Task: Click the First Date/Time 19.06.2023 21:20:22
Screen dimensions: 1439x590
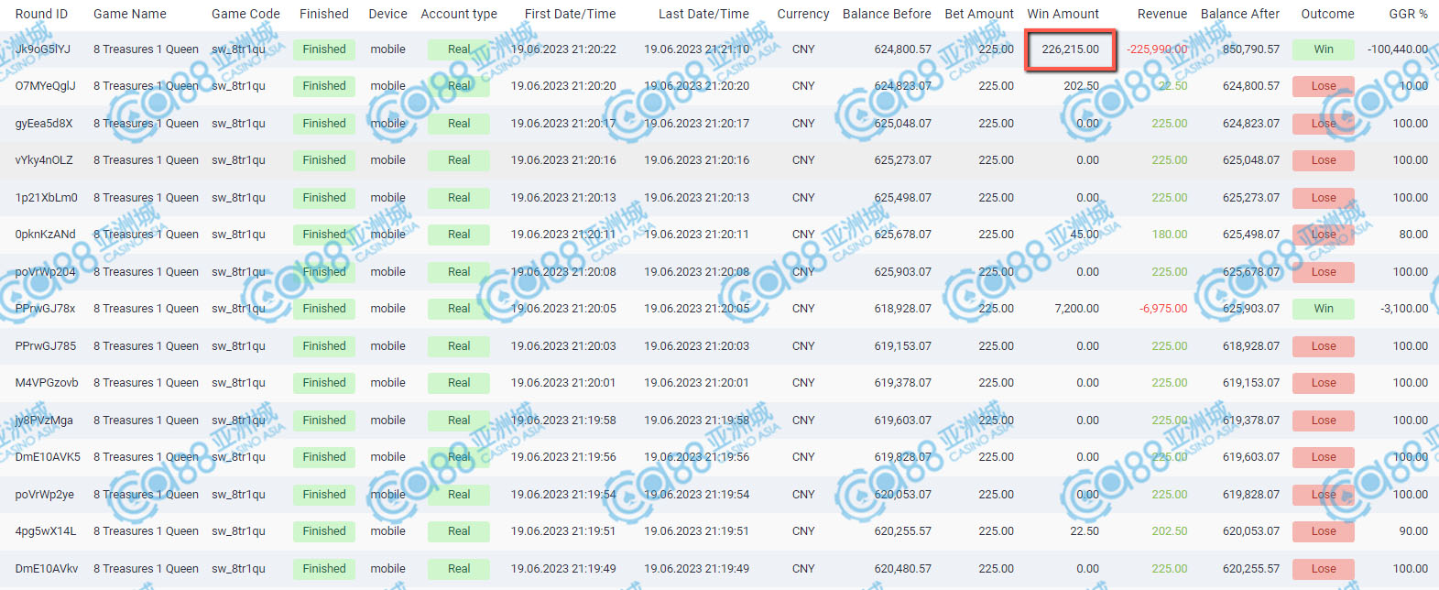Action: click(563, 49)
